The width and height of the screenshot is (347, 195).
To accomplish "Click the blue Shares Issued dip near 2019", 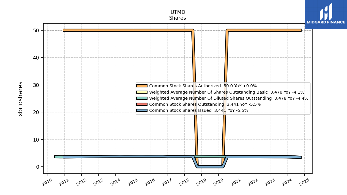I will coord(210,166).
